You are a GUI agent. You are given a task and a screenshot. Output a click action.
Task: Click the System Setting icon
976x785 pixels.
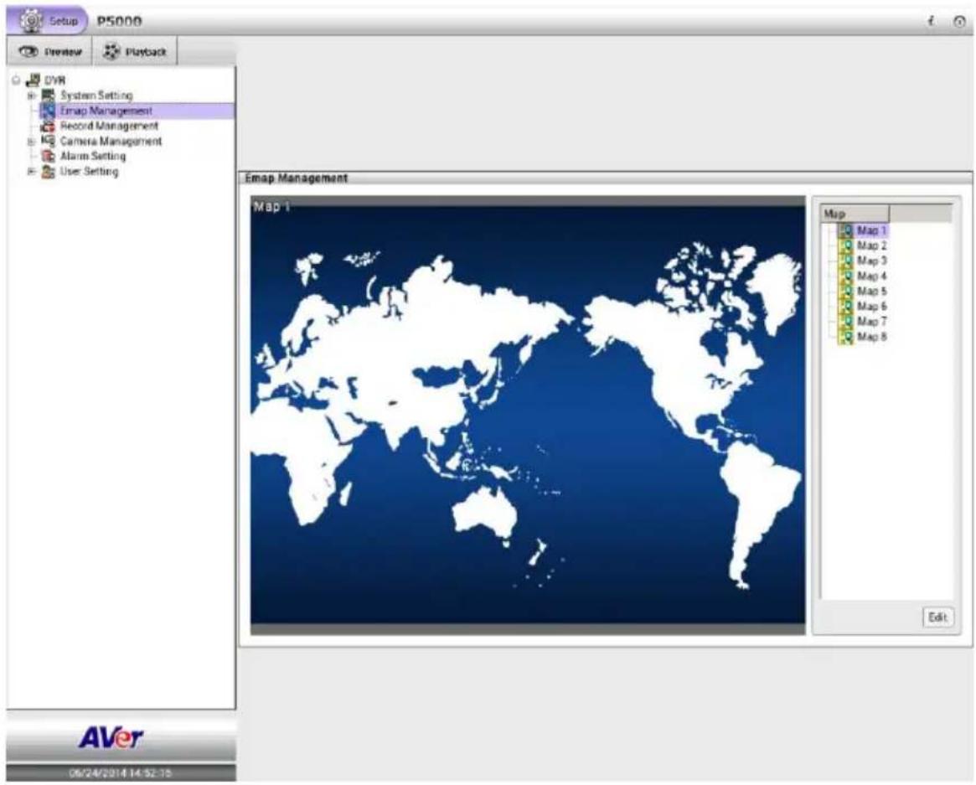click(x=48, y=96)
